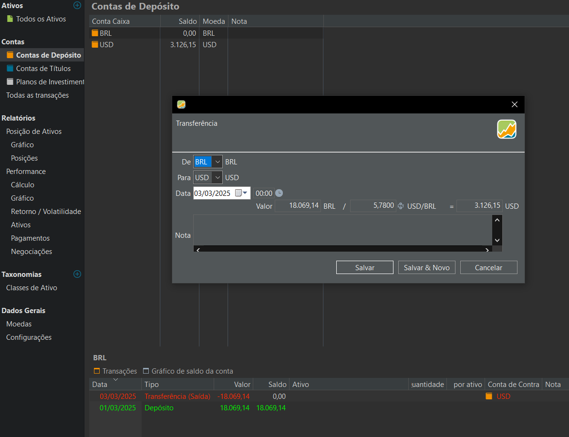Add a new asset with the Ativos plus icon
This screenshot has width=569, height=437.
pos(77,5)
